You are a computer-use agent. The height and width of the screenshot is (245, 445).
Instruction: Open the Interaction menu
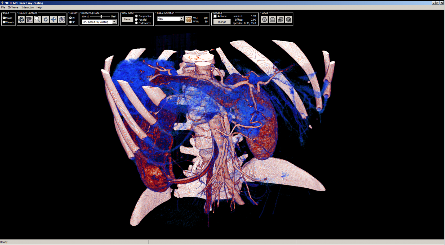tap(28, 7)
